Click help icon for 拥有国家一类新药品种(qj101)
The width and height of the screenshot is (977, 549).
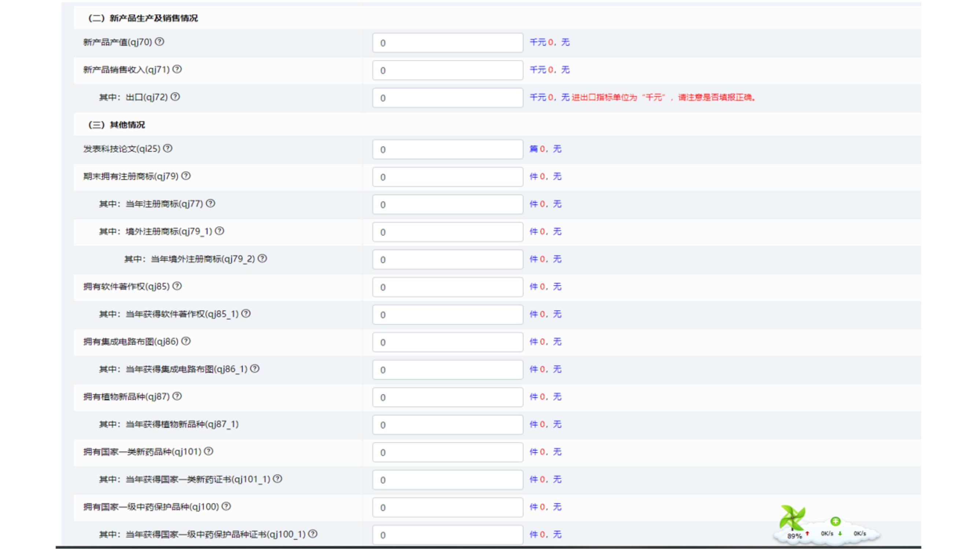tap(208, 452)
